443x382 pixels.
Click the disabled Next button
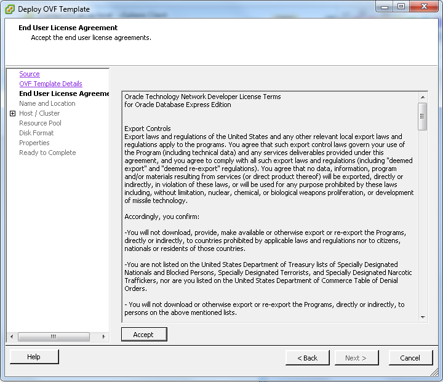(x=356, y=358)
